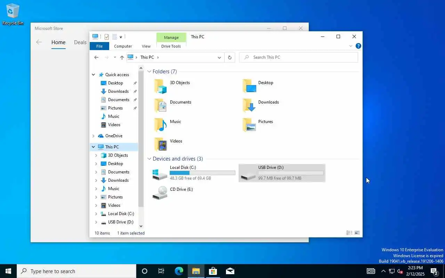Switch to large icons view in status bar
The height and width of the screenshot is (278, 445).
click(x=357, y=233)
